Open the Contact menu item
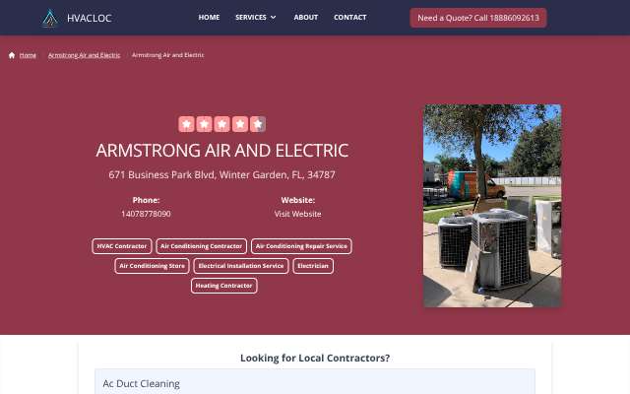 point(350,18)
